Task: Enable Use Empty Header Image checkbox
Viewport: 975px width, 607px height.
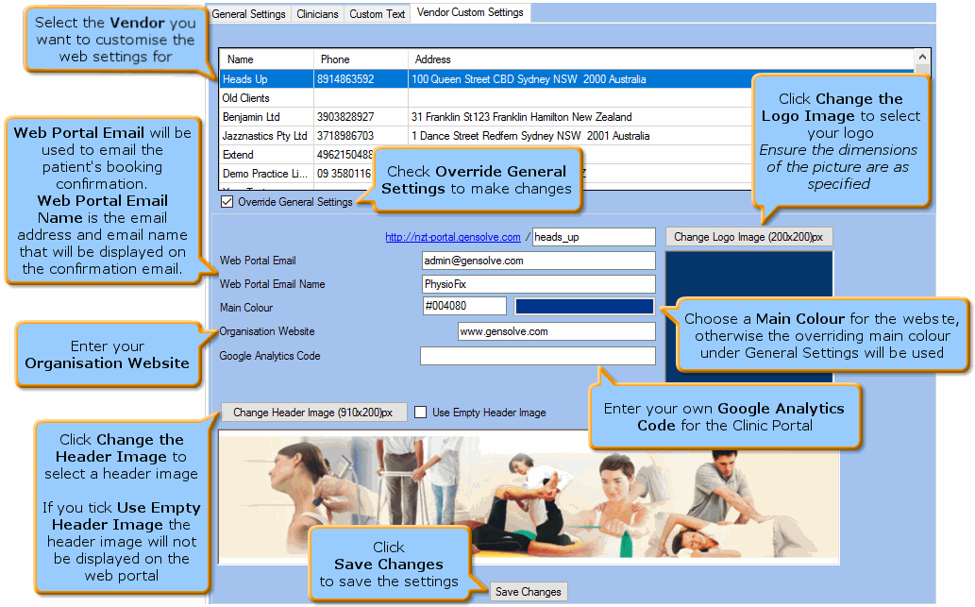Action: pyautogui.click(x=422, y=413)
